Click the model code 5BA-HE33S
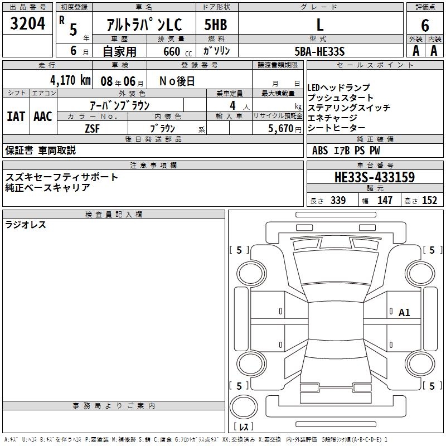Screen dimensions: 446x446 pyautogui.click(x=320, y=52)
